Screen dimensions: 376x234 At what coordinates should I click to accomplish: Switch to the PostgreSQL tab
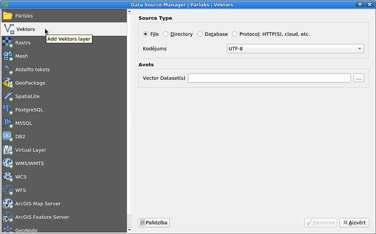point(64,110)
